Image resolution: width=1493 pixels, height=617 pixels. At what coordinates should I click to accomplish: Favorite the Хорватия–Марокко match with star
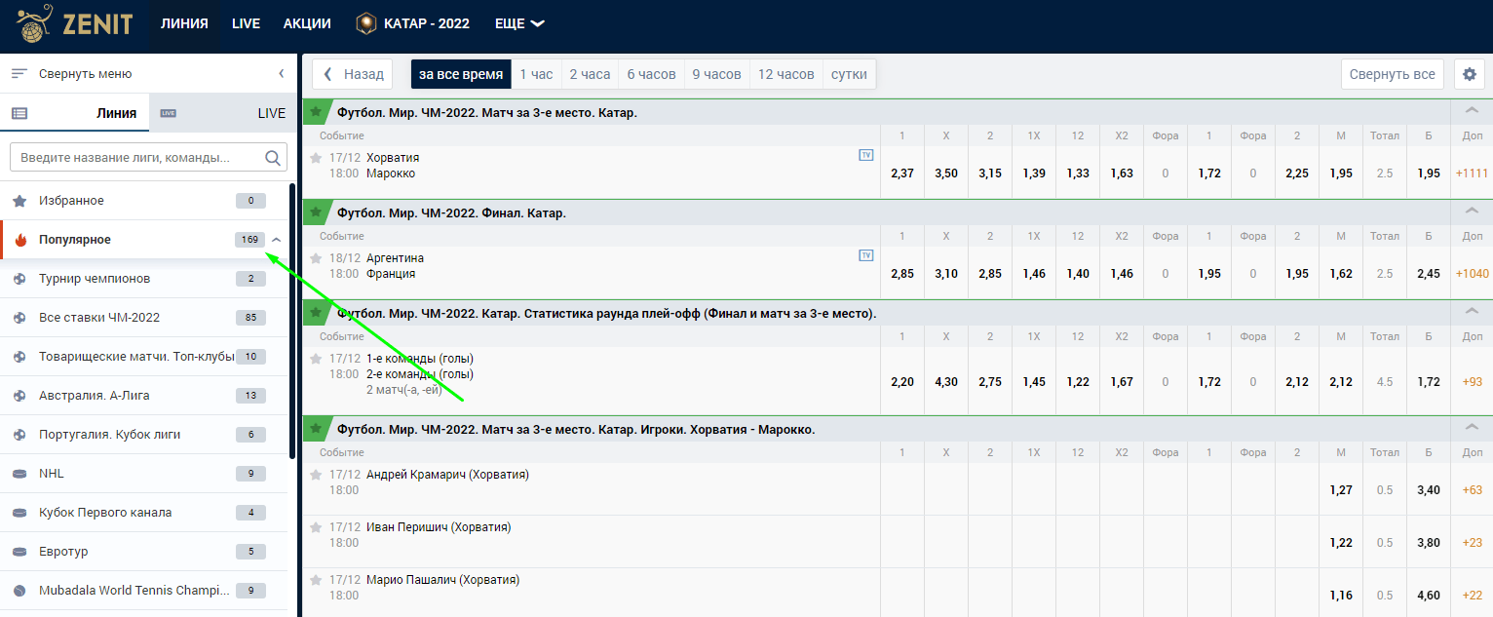tap(316, 158)
